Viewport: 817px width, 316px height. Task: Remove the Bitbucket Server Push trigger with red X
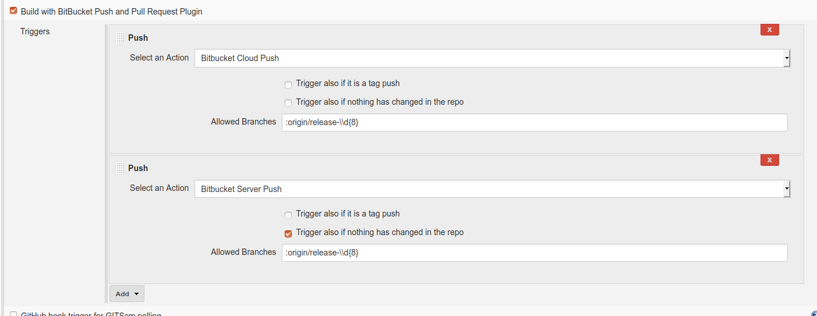pyautogui.click(x=769, y=160)
